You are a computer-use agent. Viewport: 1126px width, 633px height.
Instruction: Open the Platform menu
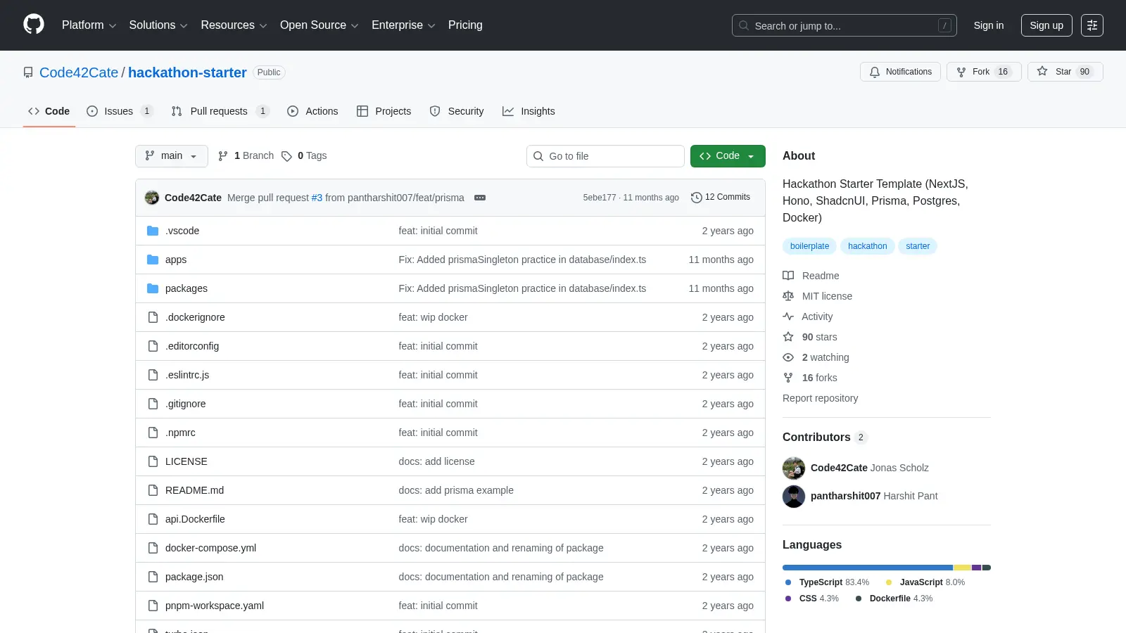89,25
